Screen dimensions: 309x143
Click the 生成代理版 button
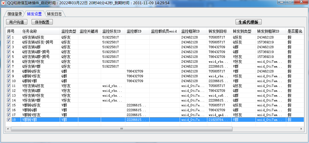[x=248, y=22]
